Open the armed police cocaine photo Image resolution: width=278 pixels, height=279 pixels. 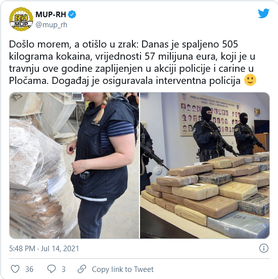pyautogui.click(x=205, y=165)
